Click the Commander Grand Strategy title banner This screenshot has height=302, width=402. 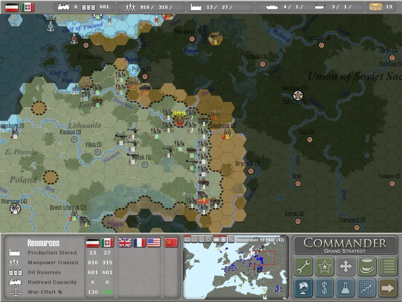pyautogui.click(x=345, y=245)
